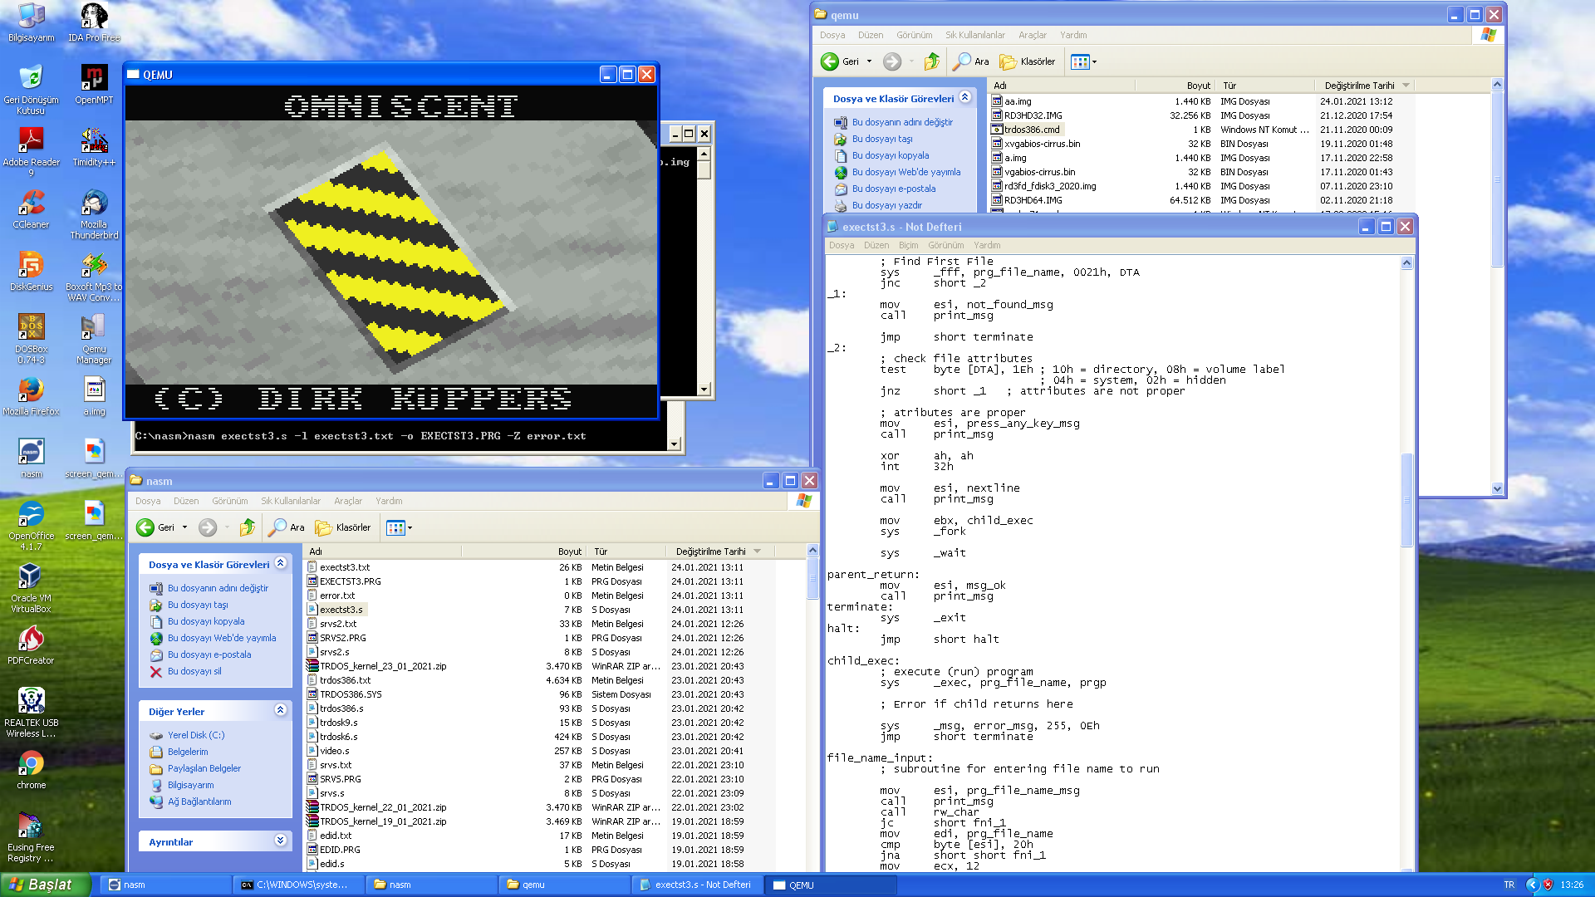Click 'Bu dosyayı sil' link
Screen dimensions: 1595x897
[x=194, y=671]
